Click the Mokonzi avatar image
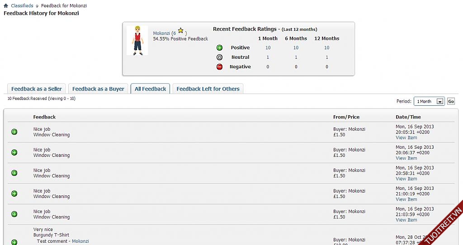 click(x=137, y=41)
